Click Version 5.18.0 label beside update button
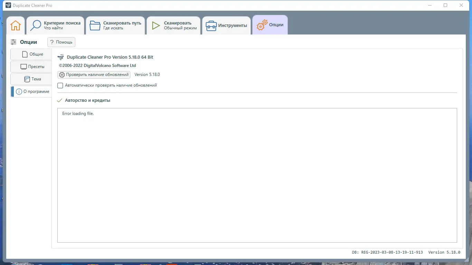This screenshot has width=472, height=265. point(147,75)
